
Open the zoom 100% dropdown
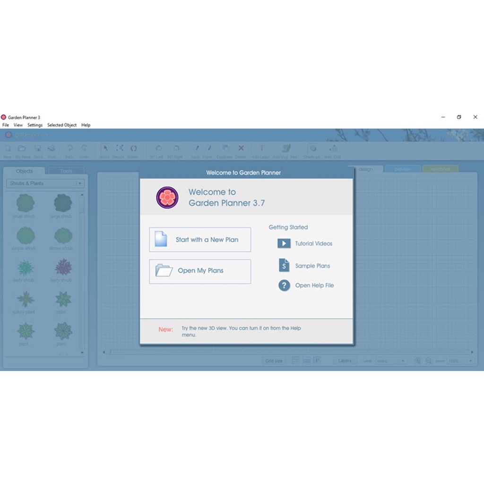point(460,361)
